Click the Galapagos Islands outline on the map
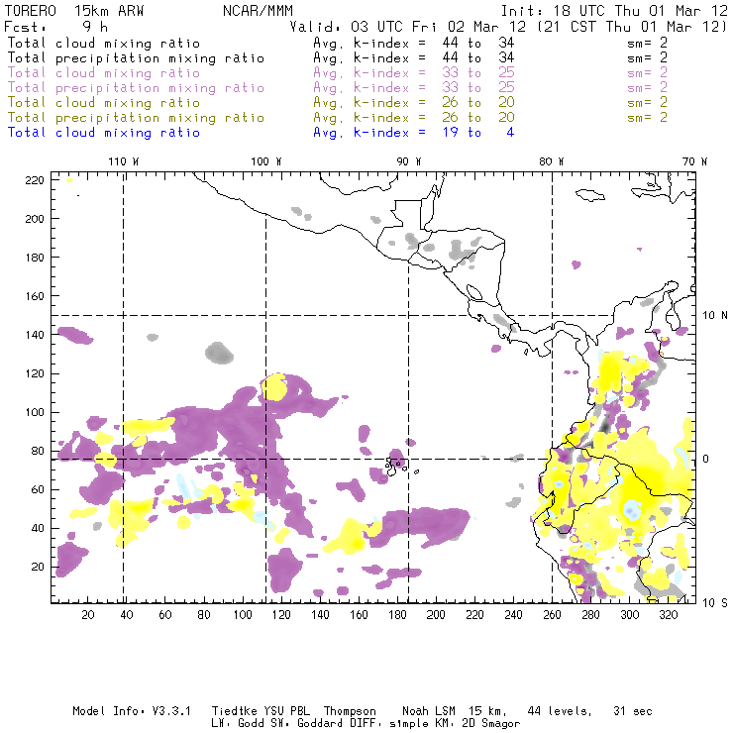This screenshot has width=733, height=733. click(x=395, y=463)
